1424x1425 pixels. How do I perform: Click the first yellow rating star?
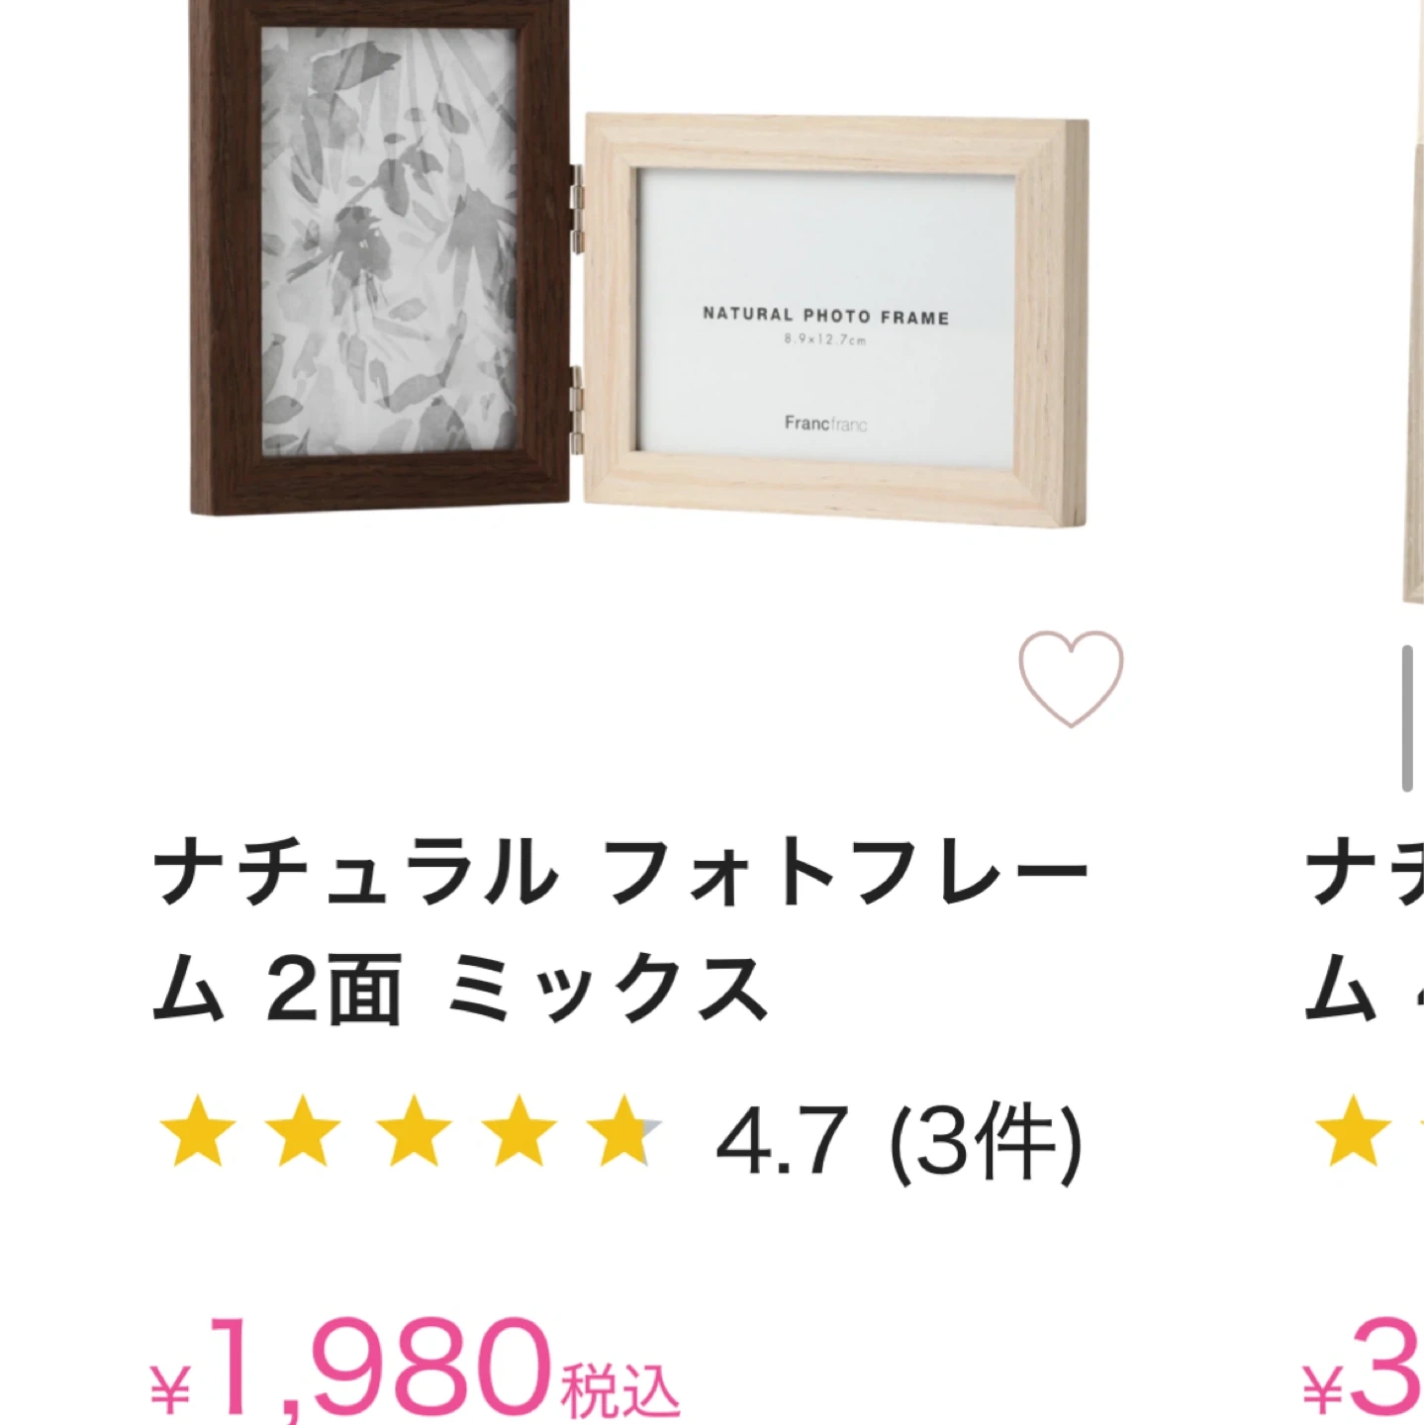[x=198, y=1131]
